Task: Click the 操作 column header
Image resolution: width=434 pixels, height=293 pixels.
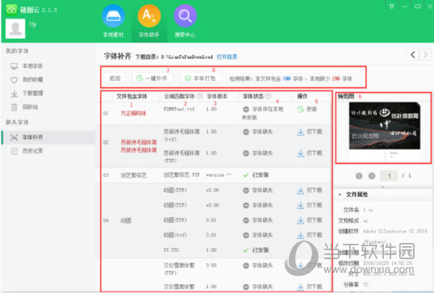Action: [x=302, y=96]
